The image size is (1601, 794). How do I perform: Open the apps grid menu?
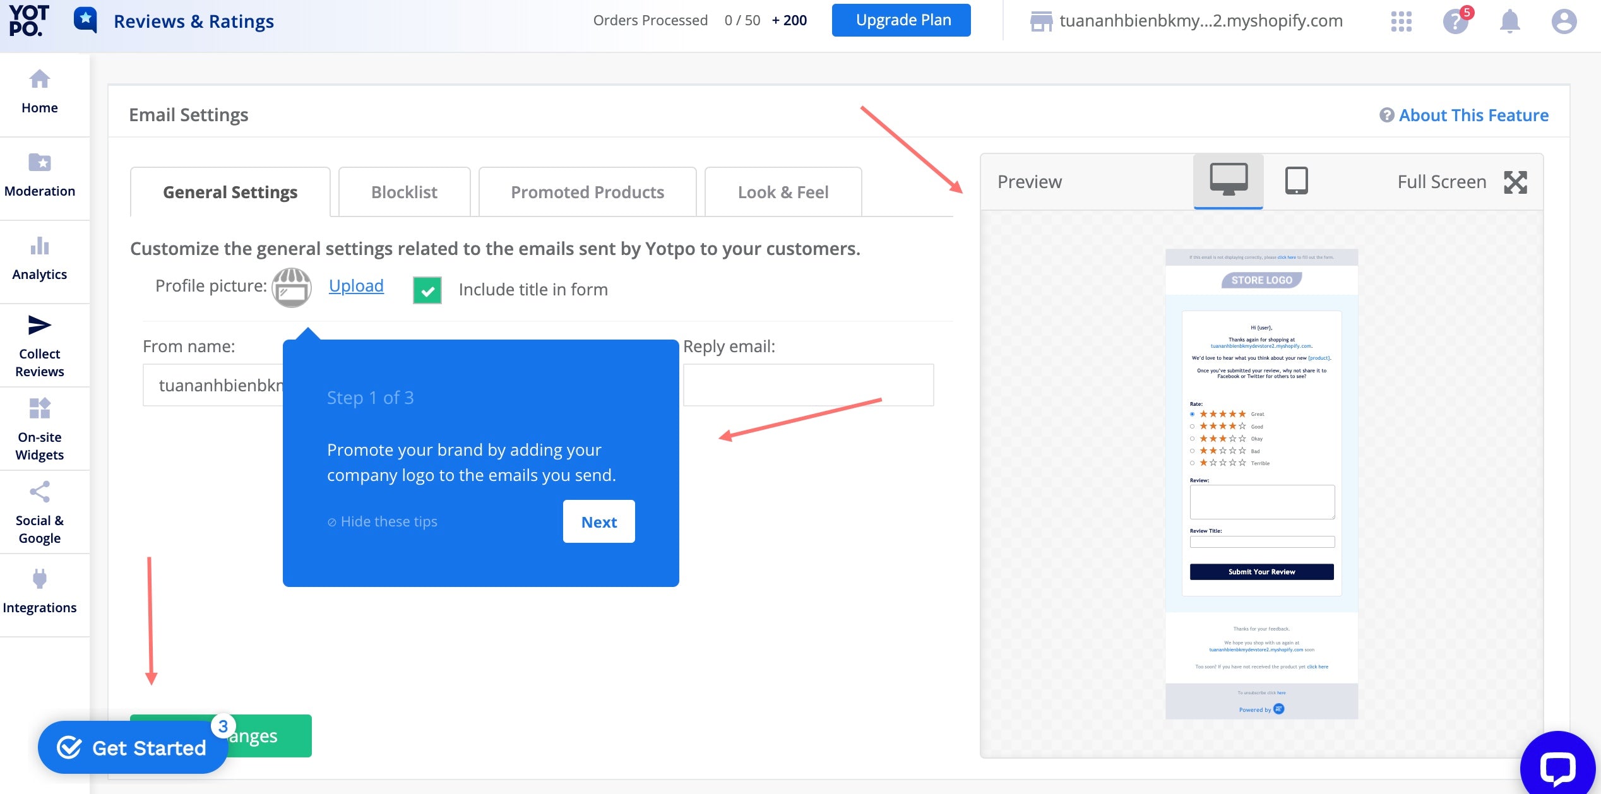pyautogui.click(x=1401, y=21)
